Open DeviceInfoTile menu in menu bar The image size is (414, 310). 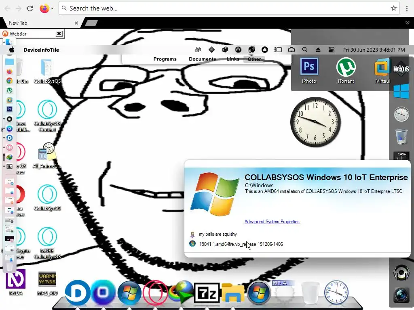pyautogui.click(x=41, y=50)
